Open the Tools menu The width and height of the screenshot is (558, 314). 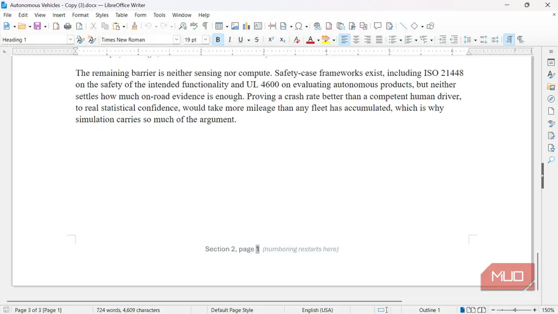tap(159, 15)
